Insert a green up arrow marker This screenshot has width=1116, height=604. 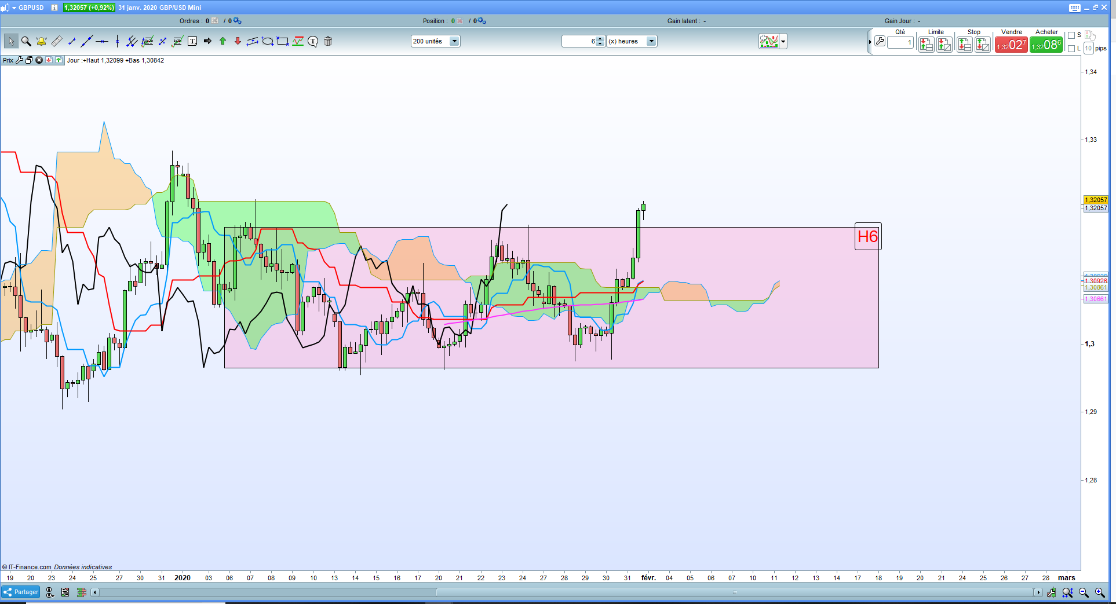(x=223, y=41)
